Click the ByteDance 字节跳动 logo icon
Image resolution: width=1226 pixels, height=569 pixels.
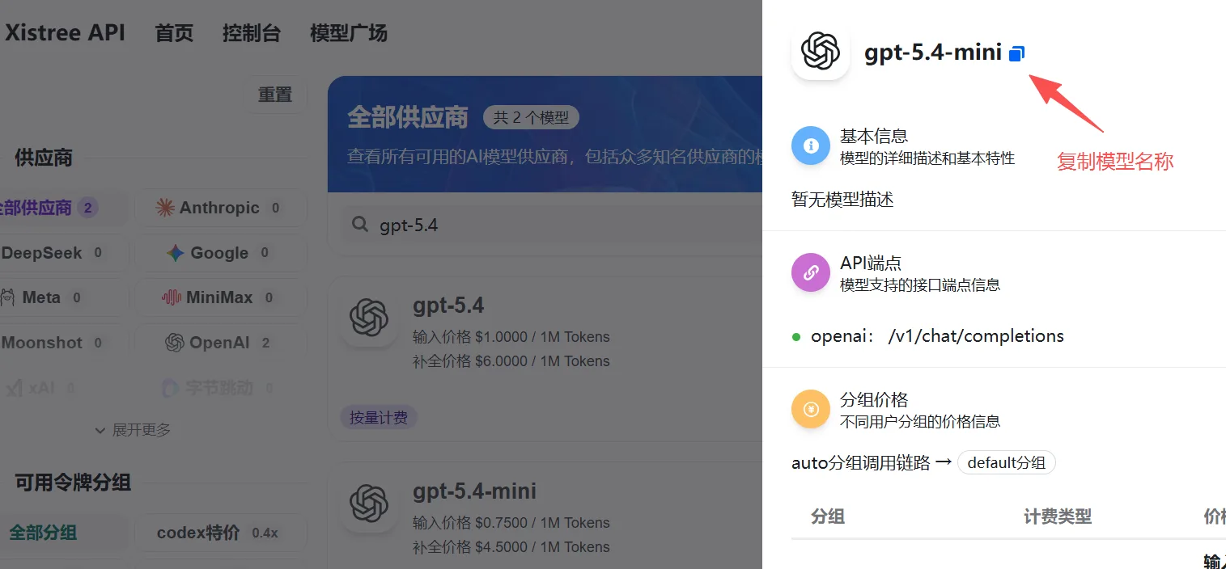pos(170,388)
